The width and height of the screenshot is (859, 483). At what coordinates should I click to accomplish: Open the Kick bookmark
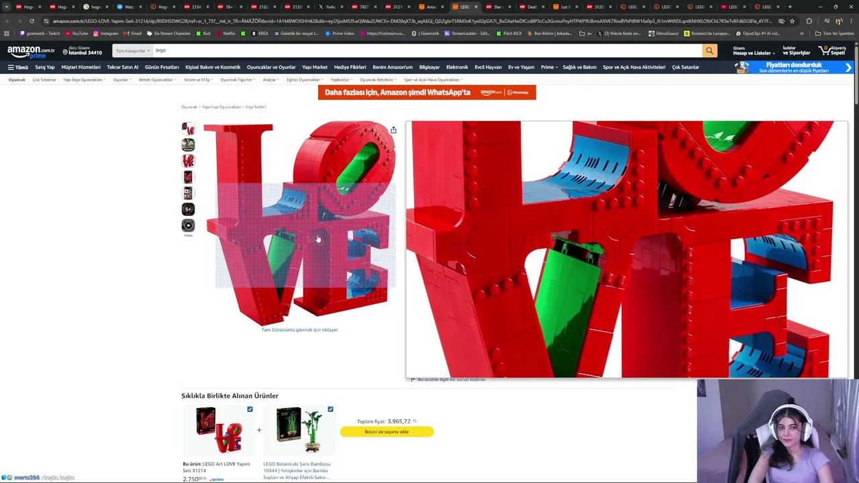[x=202, y=34]
